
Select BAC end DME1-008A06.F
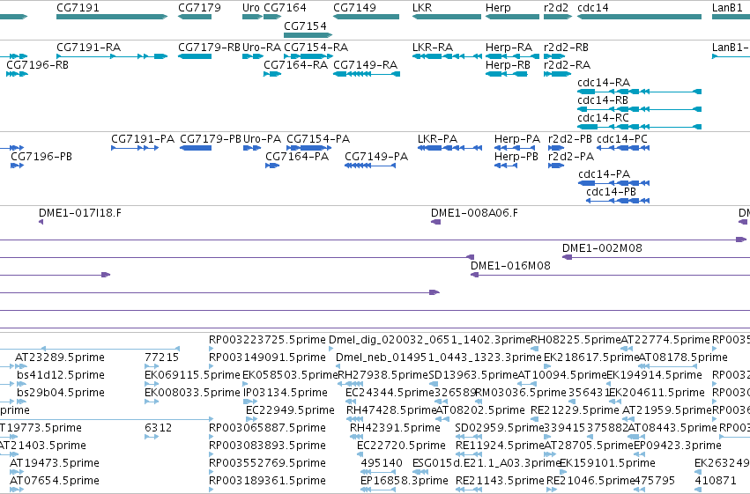click(474, 213)
